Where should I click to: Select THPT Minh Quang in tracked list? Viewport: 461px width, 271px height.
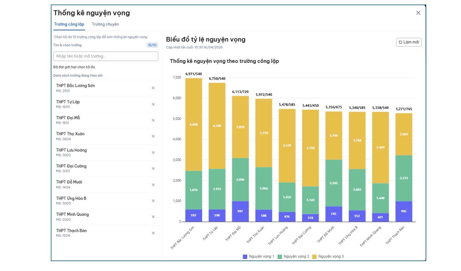tap(73, 214)
